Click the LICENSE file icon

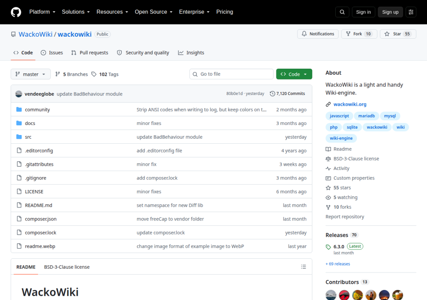[x=19, y=191]
